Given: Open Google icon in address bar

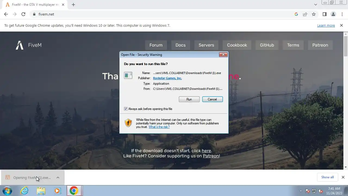Looking at the screenshot, I should pyautogui.click(x=296, y=14).
